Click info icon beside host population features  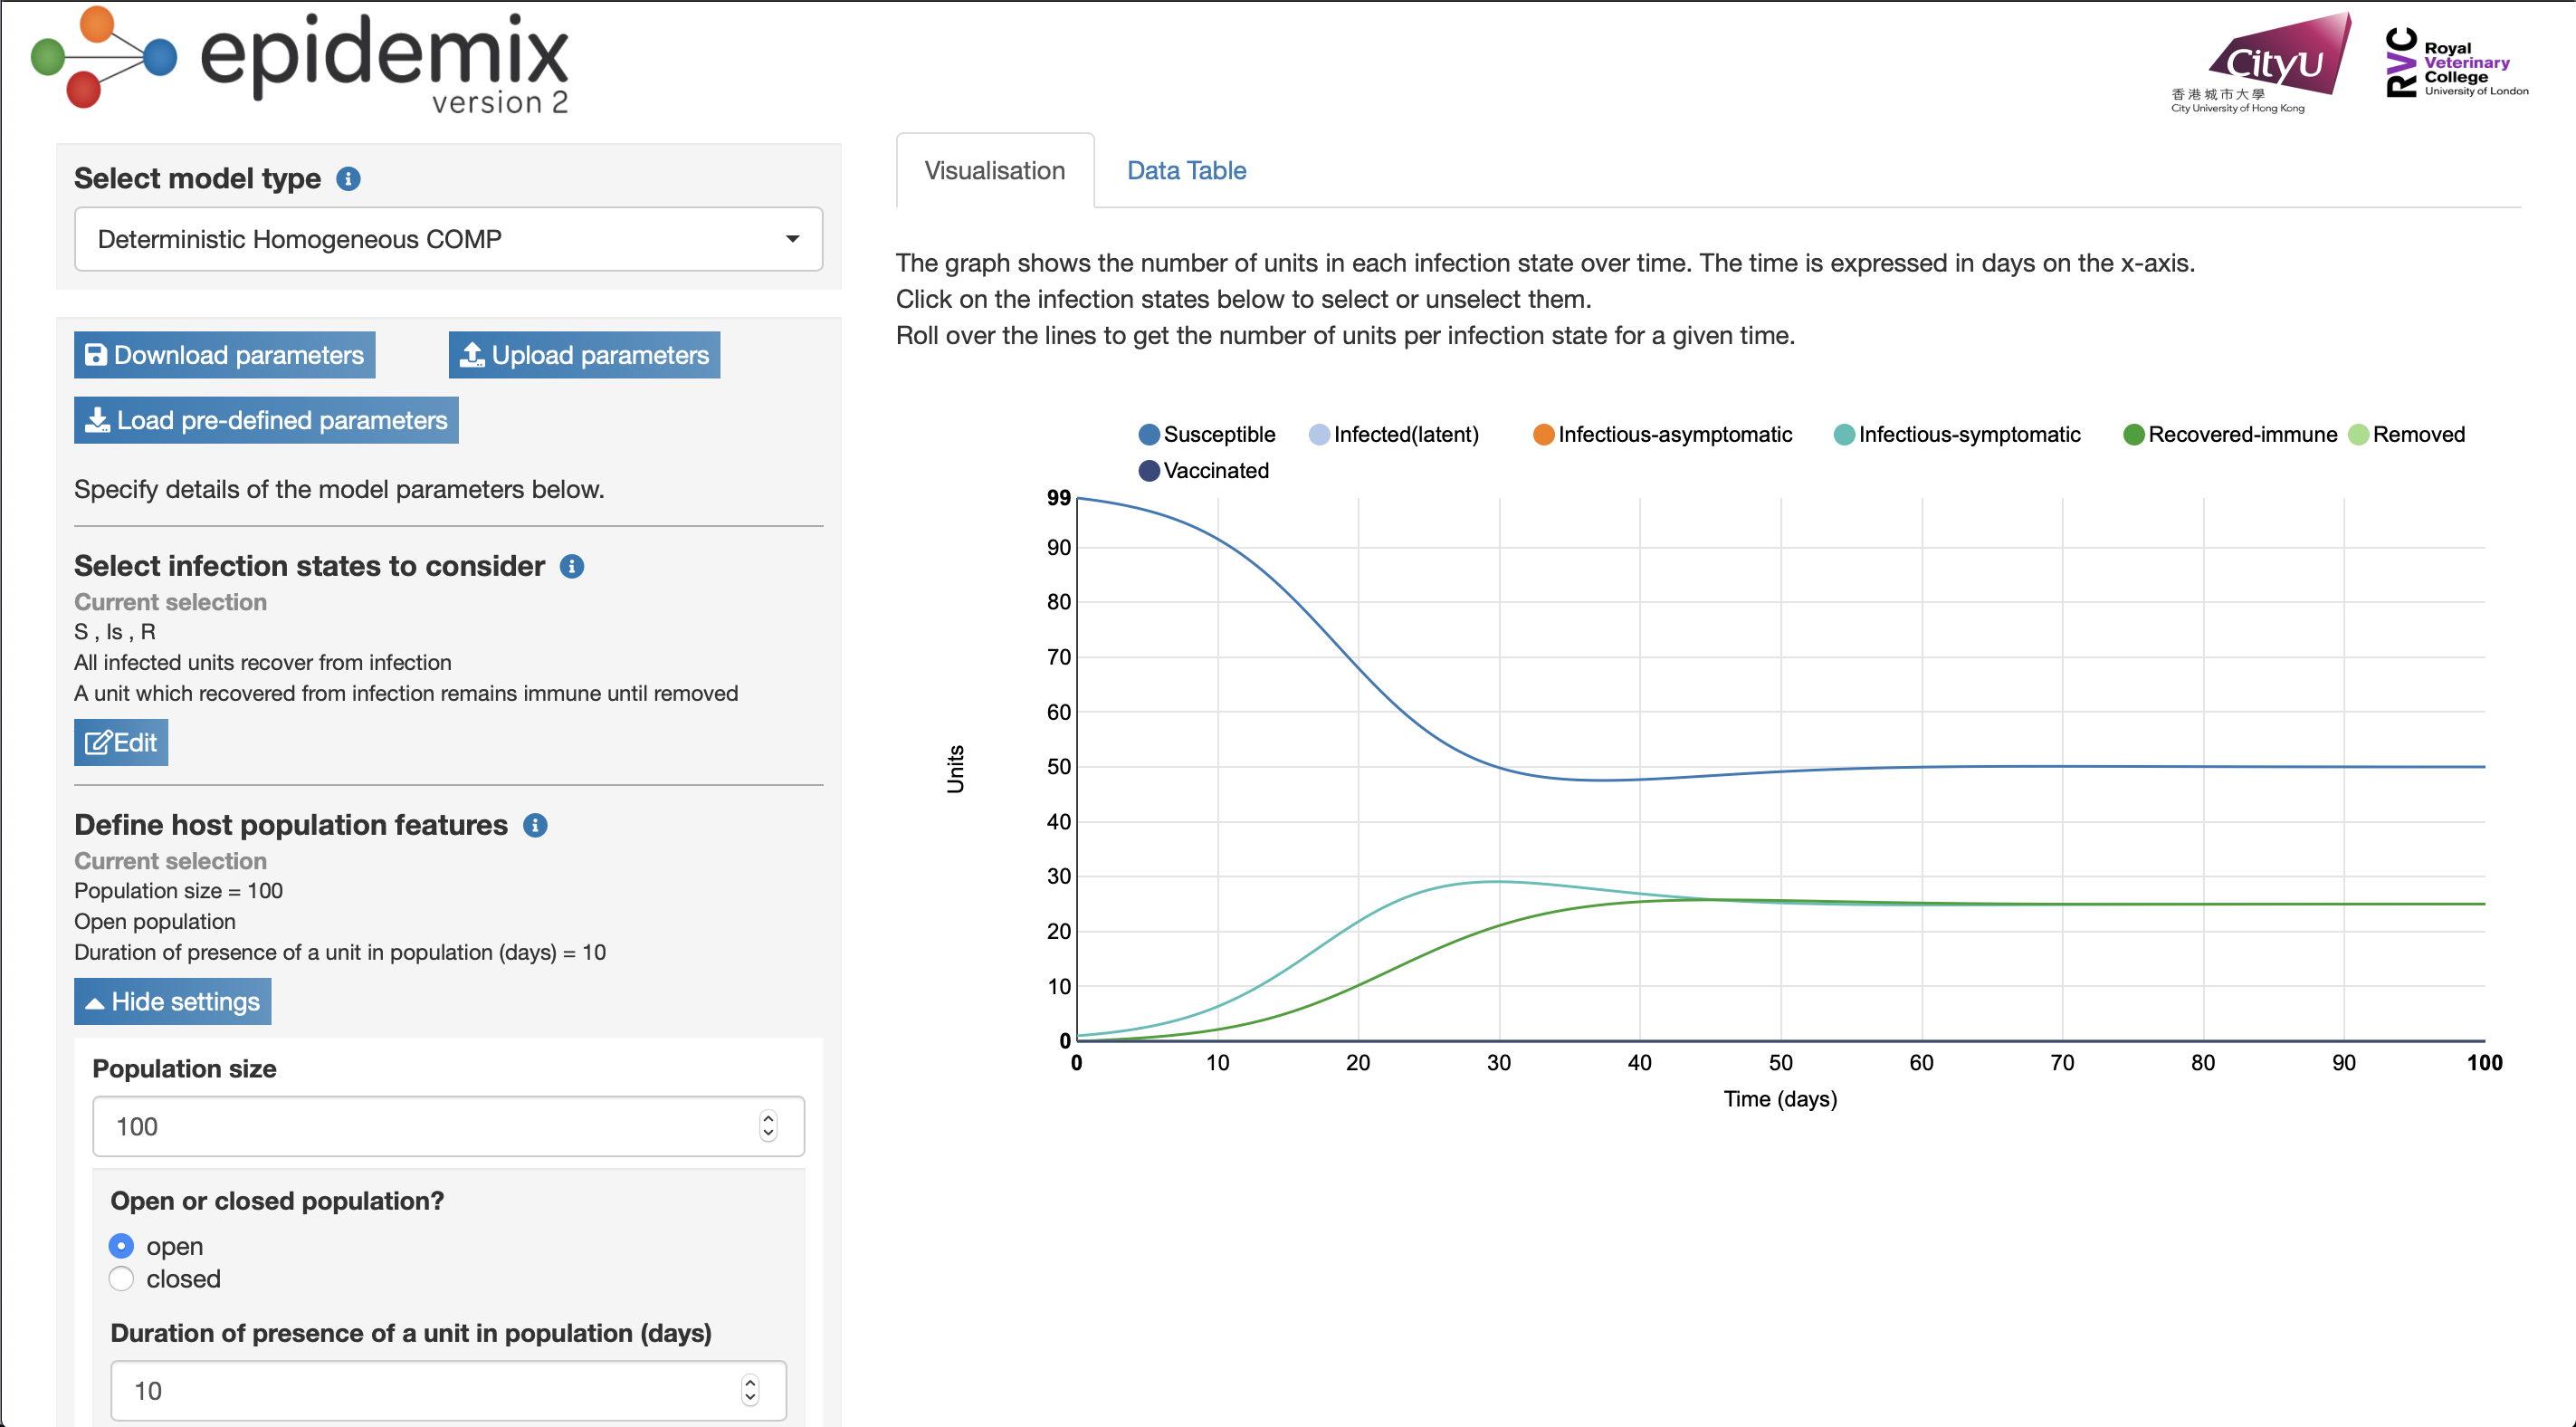click(x=535, y=826)
